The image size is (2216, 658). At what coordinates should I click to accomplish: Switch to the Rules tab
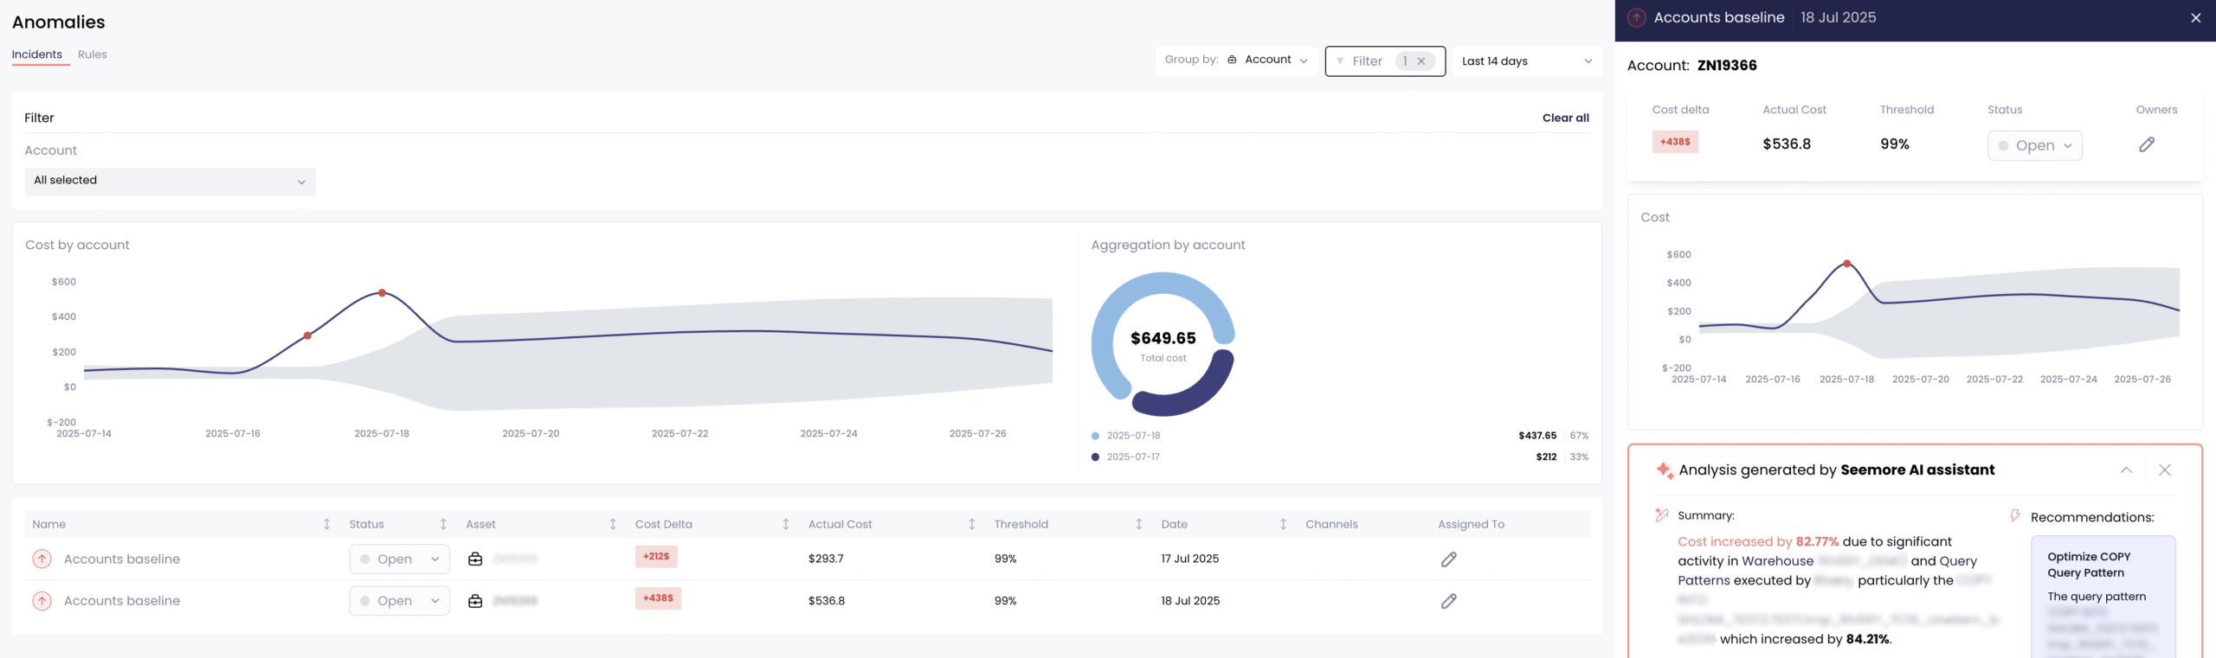tap(92, 54)
